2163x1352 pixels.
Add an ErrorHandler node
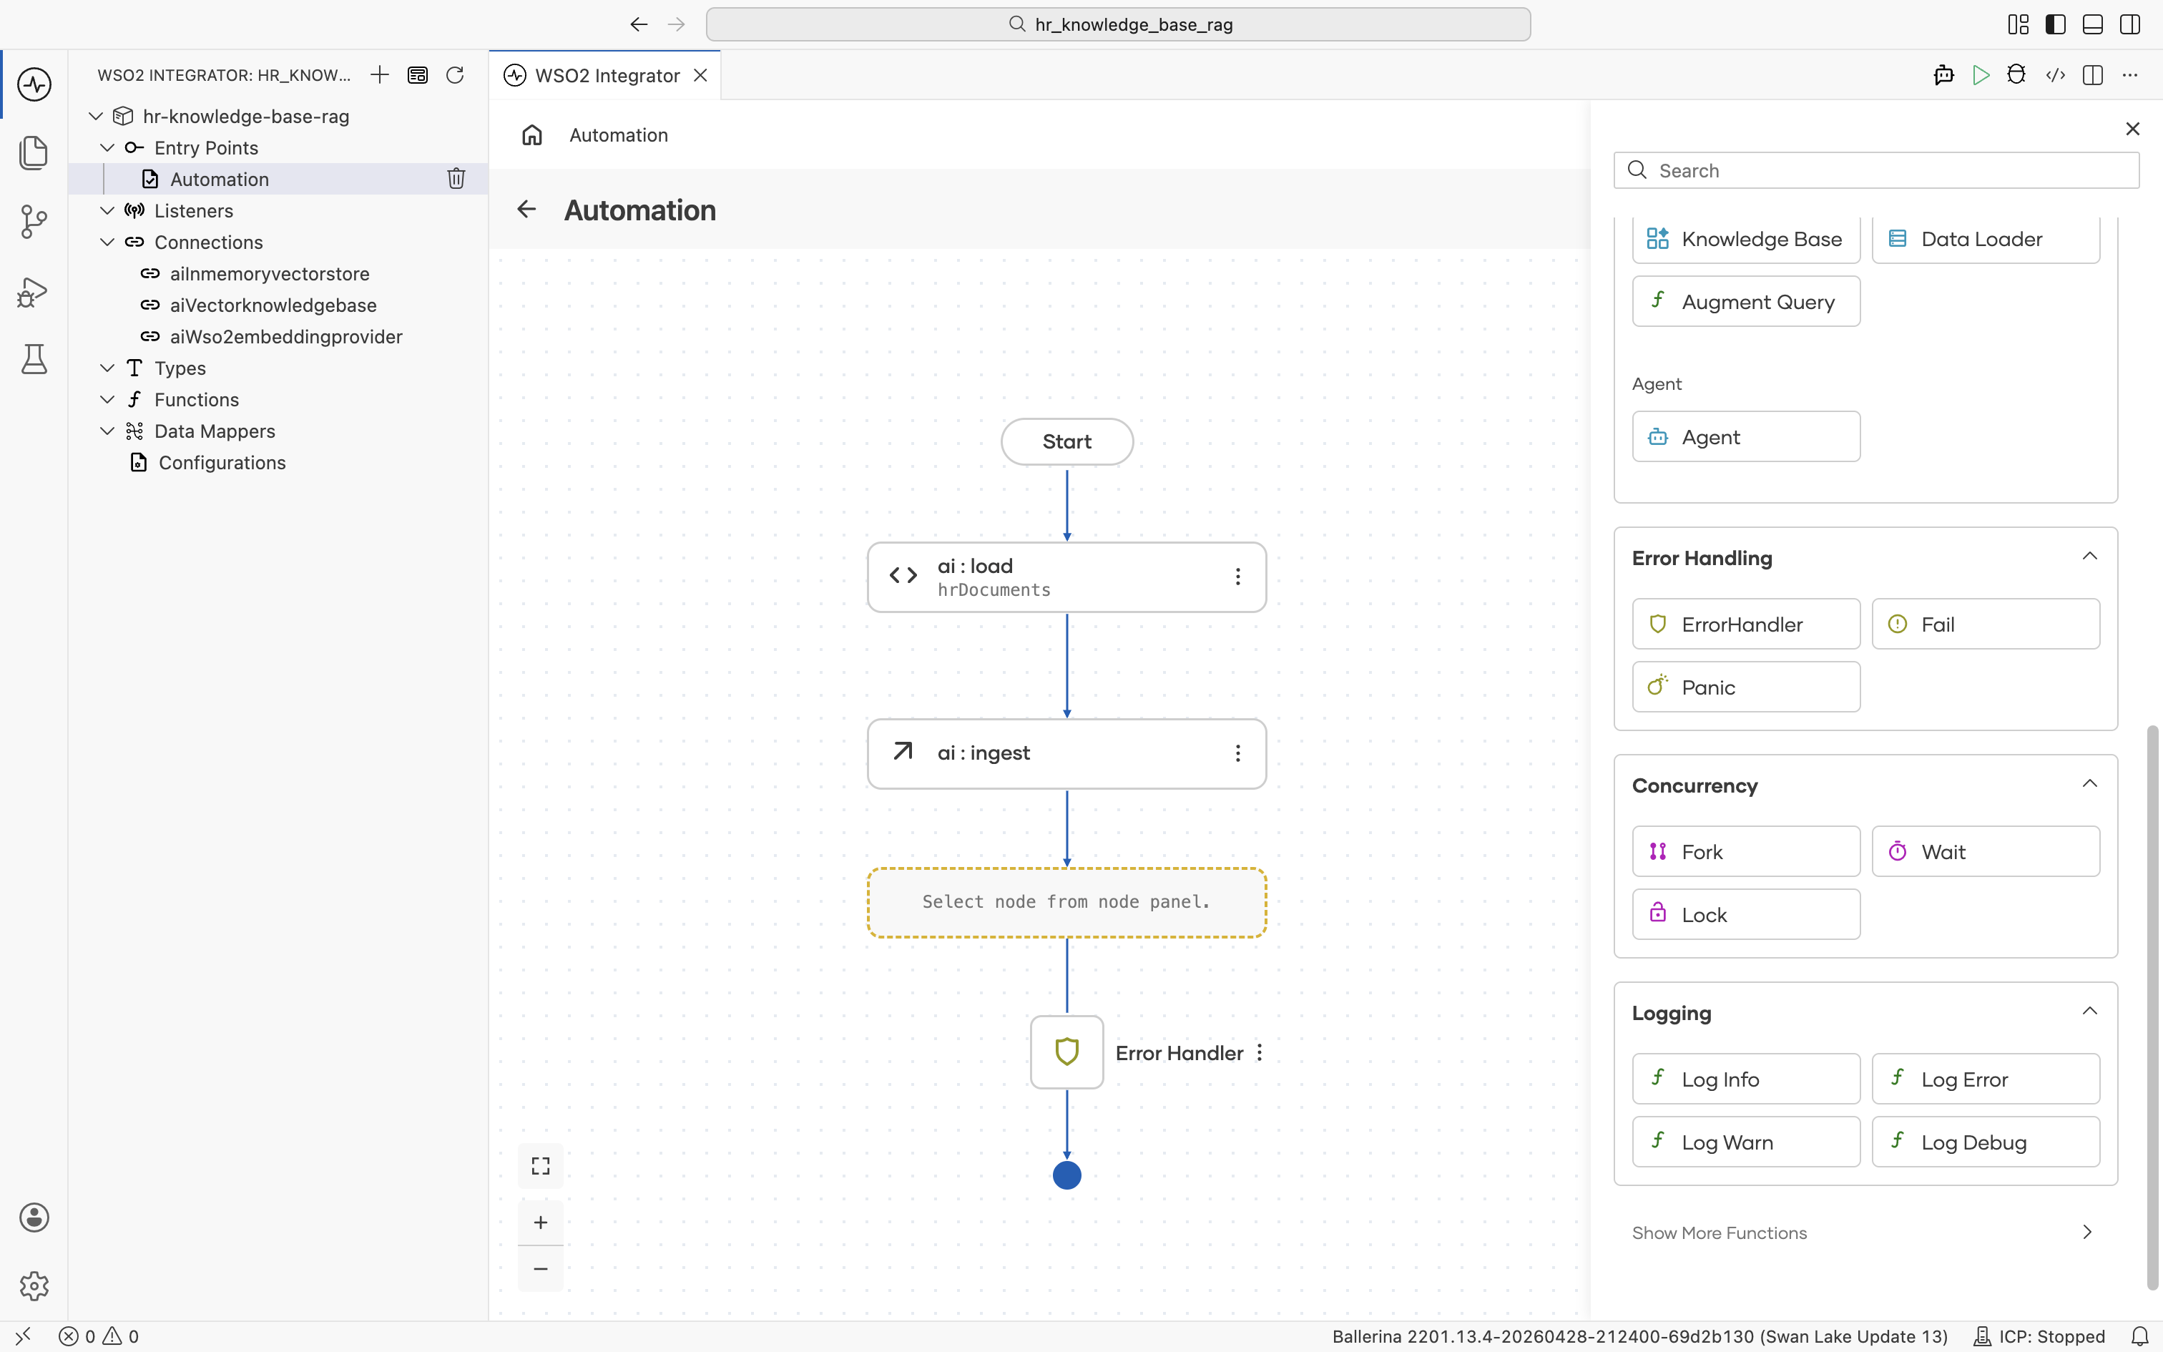point(1745,624)
